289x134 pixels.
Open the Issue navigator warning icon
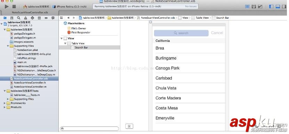click(x=25, y=18)
